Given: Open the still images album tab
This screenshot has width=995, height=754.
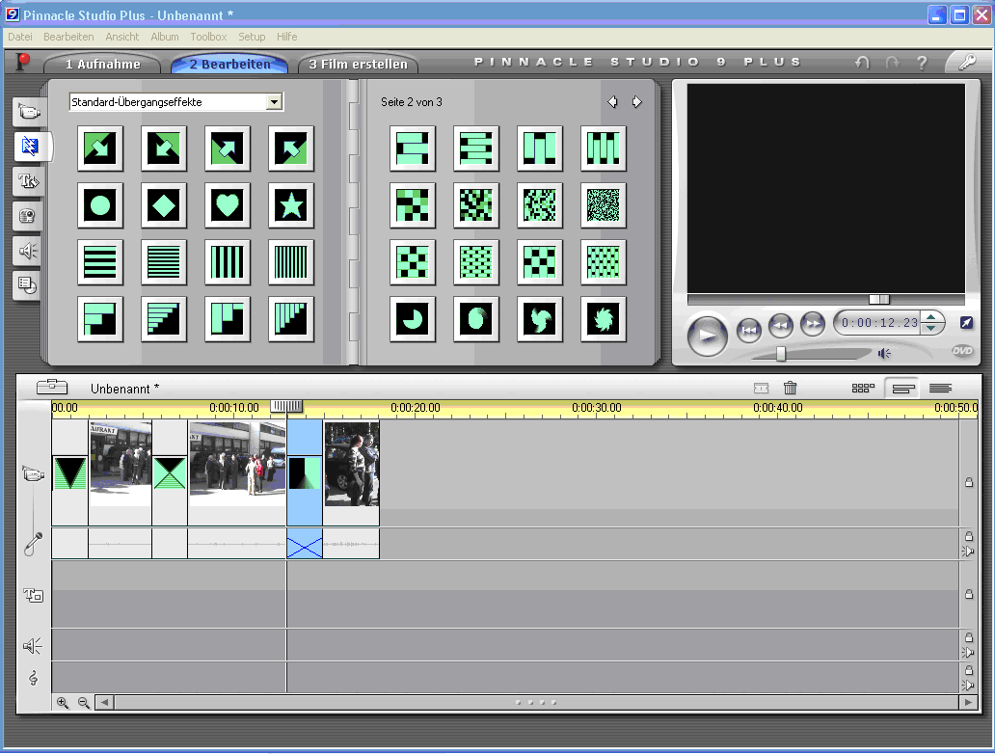Looking at the screenshot, I should (29, 216).
